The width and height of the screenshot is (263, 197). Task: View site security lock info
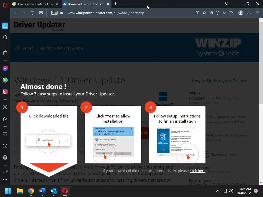(61, 13)
